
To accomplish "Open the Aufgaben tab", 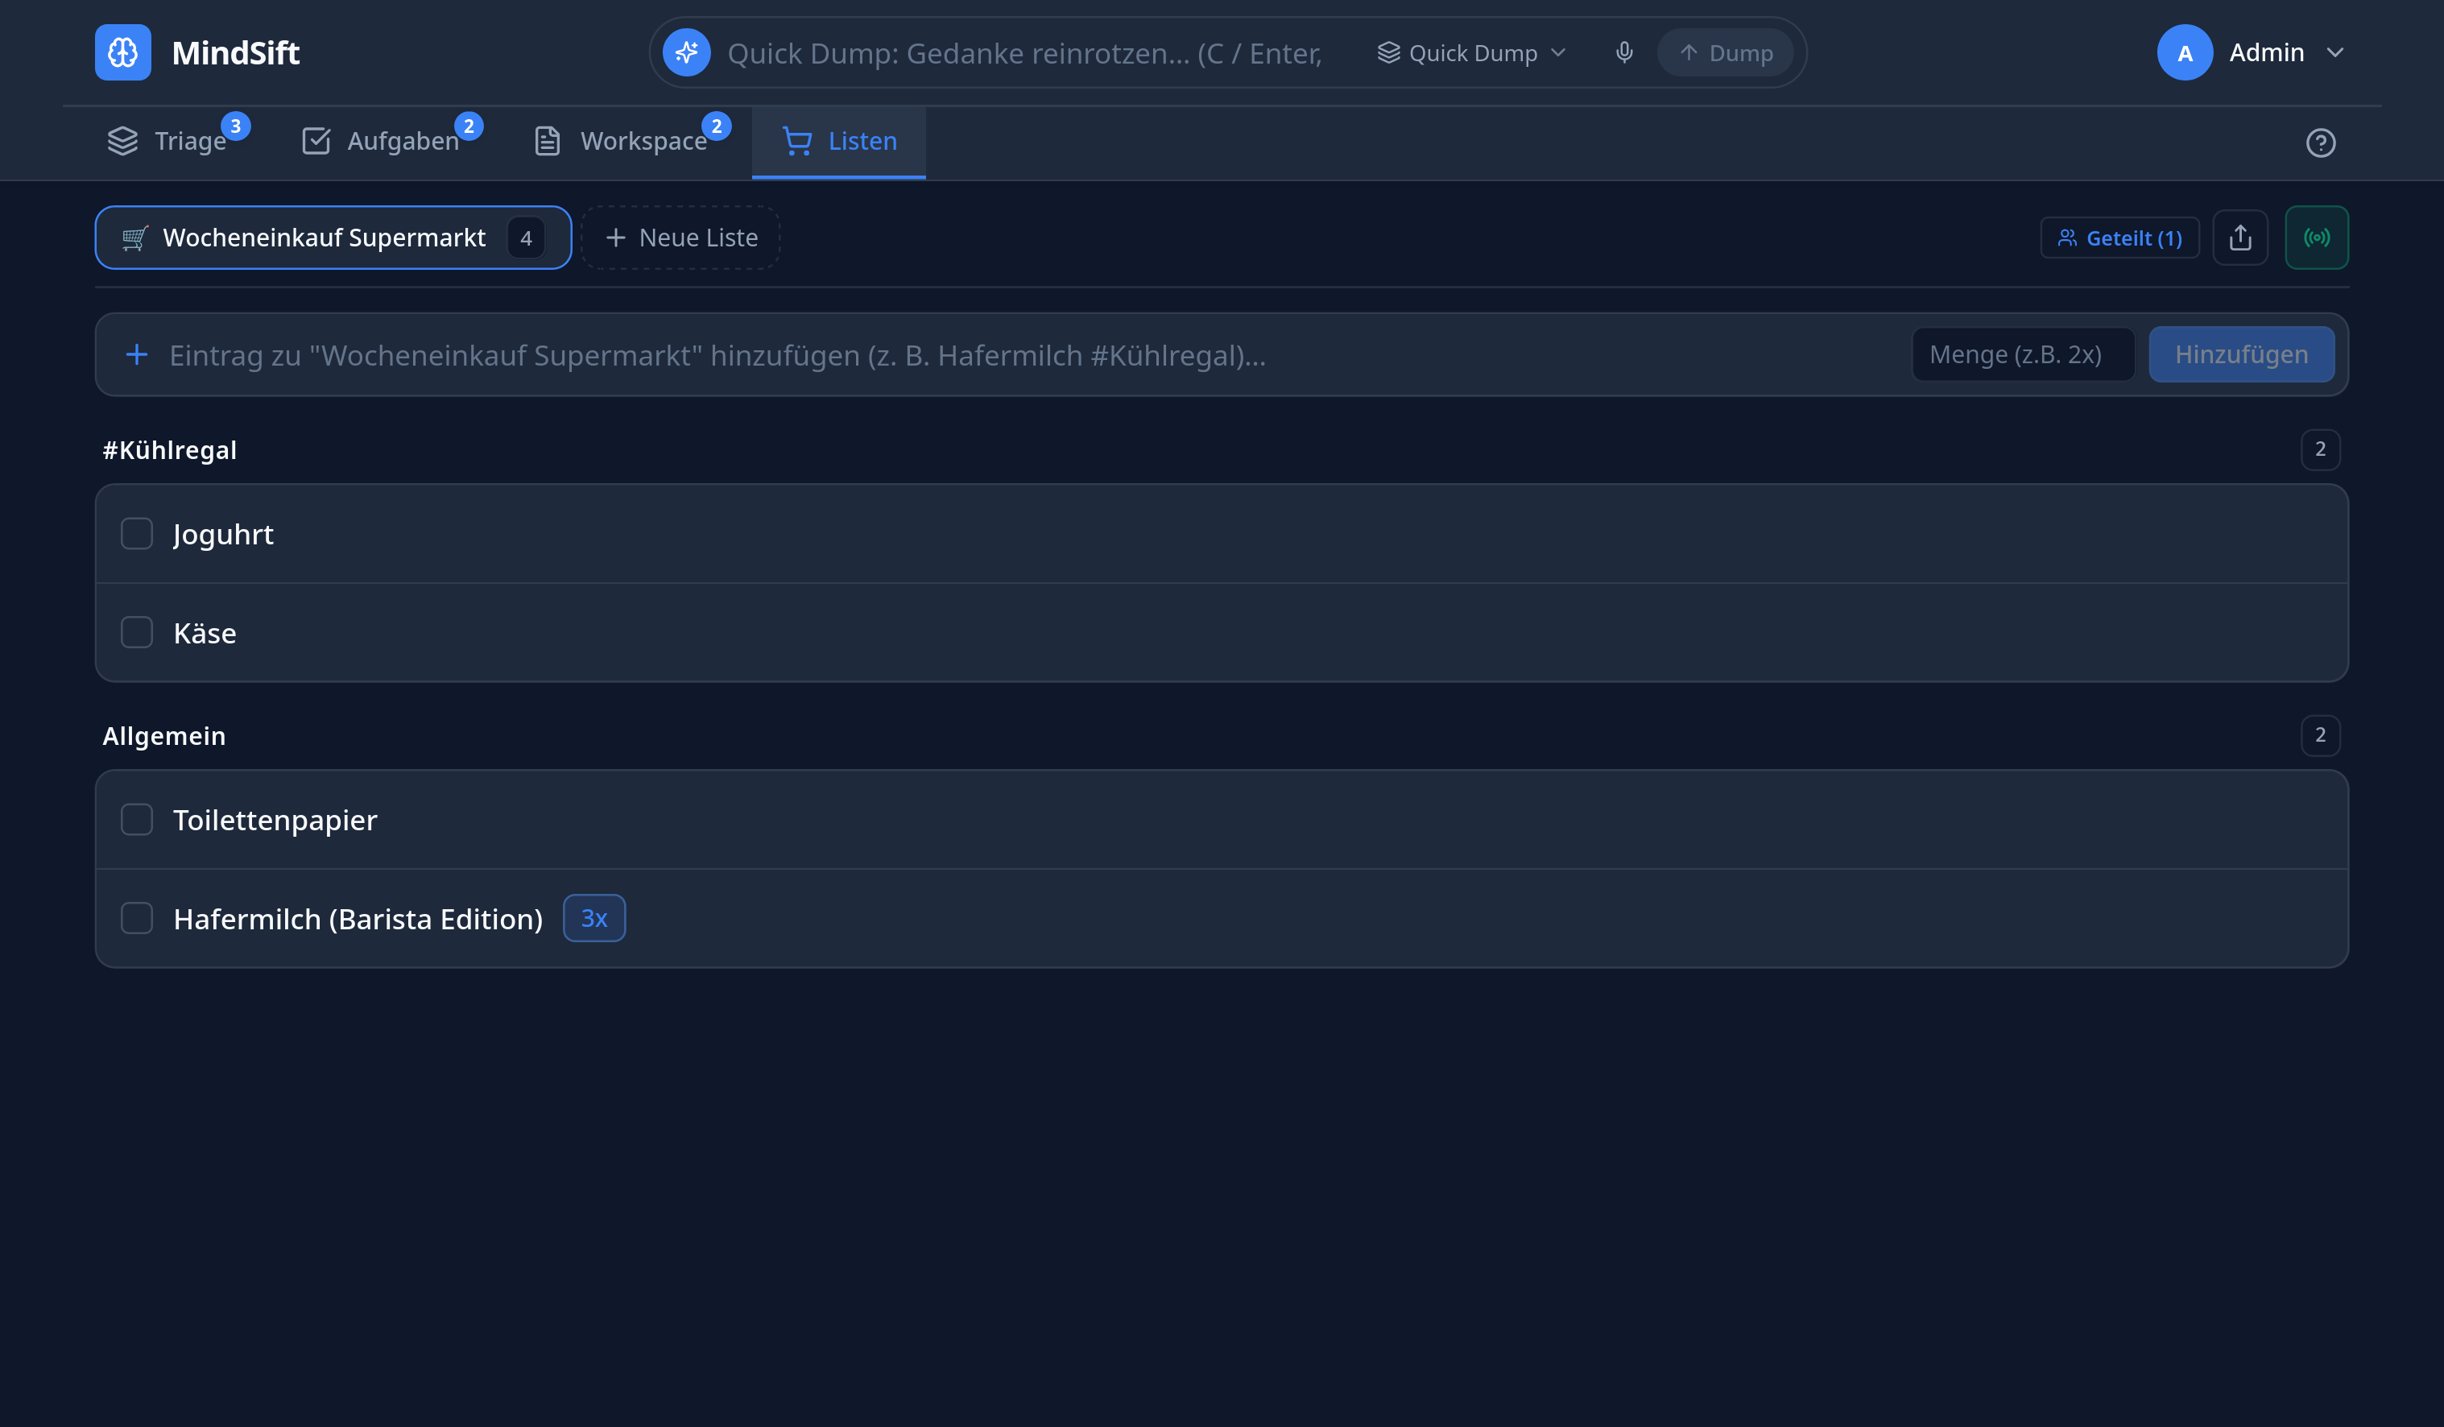I will 392,142.
